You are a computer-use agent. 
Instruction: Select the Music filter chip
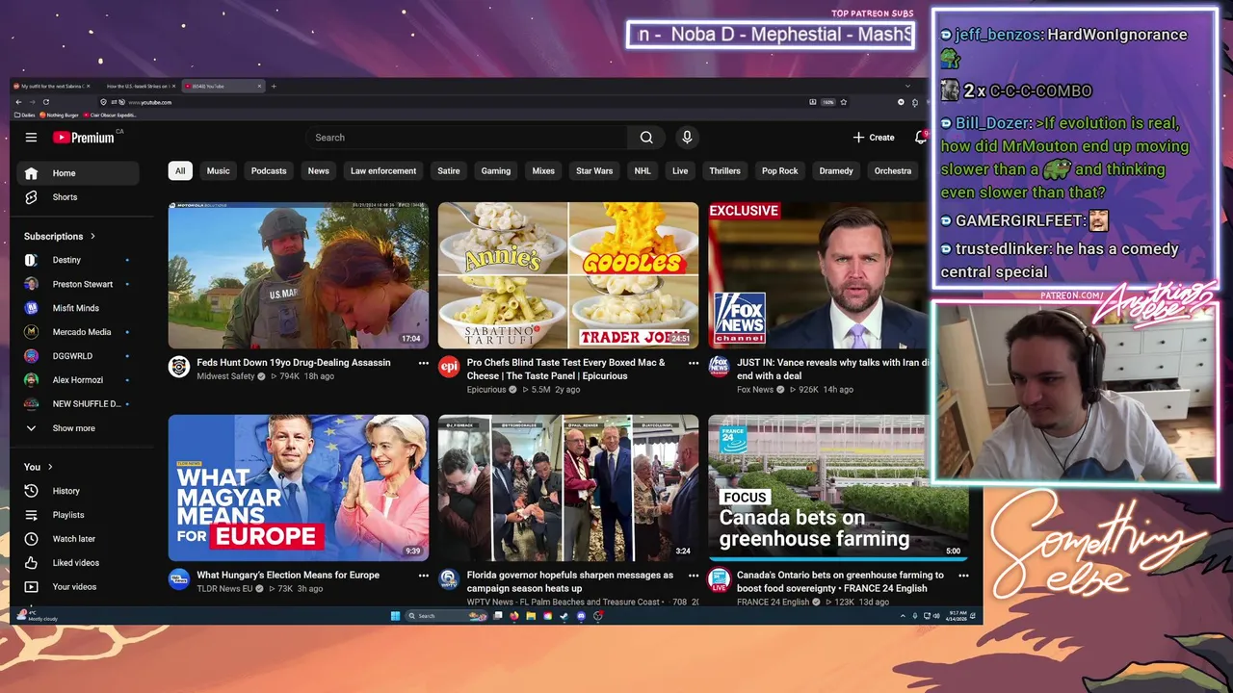(219, 171)
